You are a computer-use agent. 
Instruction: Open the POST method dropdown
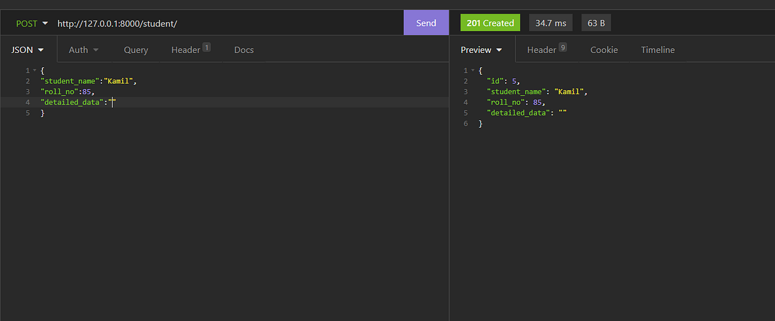(32, 23)
